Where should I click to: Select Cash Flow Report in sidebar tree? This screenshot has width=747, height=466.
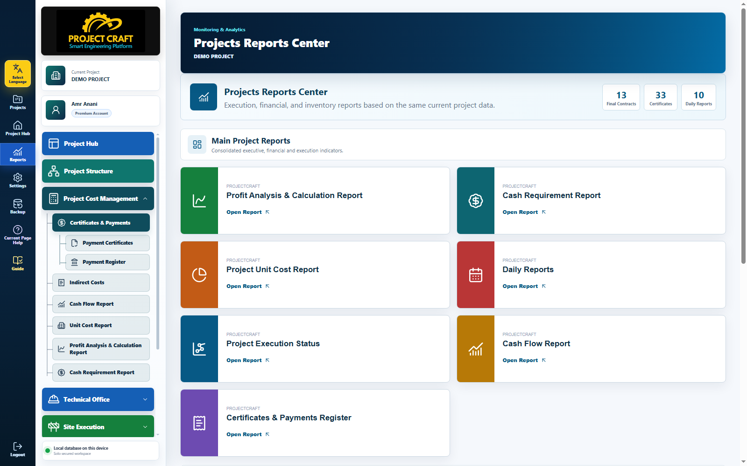coord(101,304)
